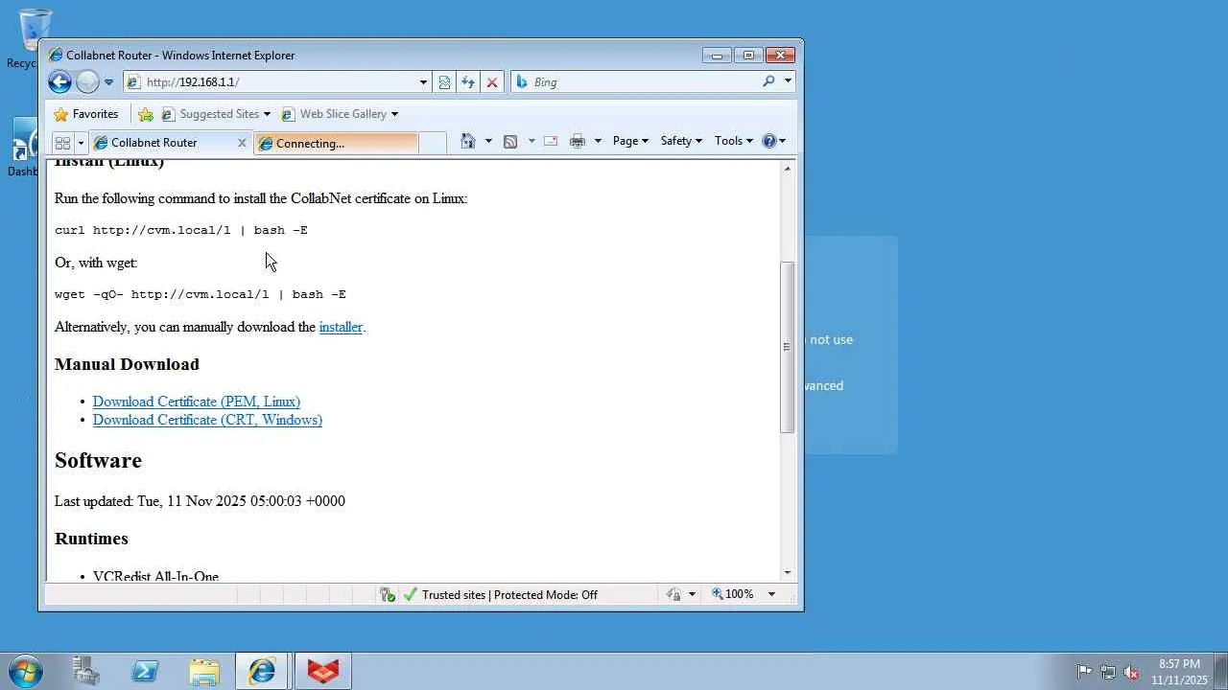Screen dimensions: 1228x690
Task: Select the Recycle Bin desktop icon
Action: point(34,38)
